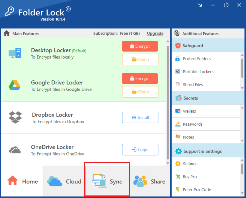Click the OneDrive Locker title text
Viewport: 246px width, 198px height.
(x=52, y=147)
